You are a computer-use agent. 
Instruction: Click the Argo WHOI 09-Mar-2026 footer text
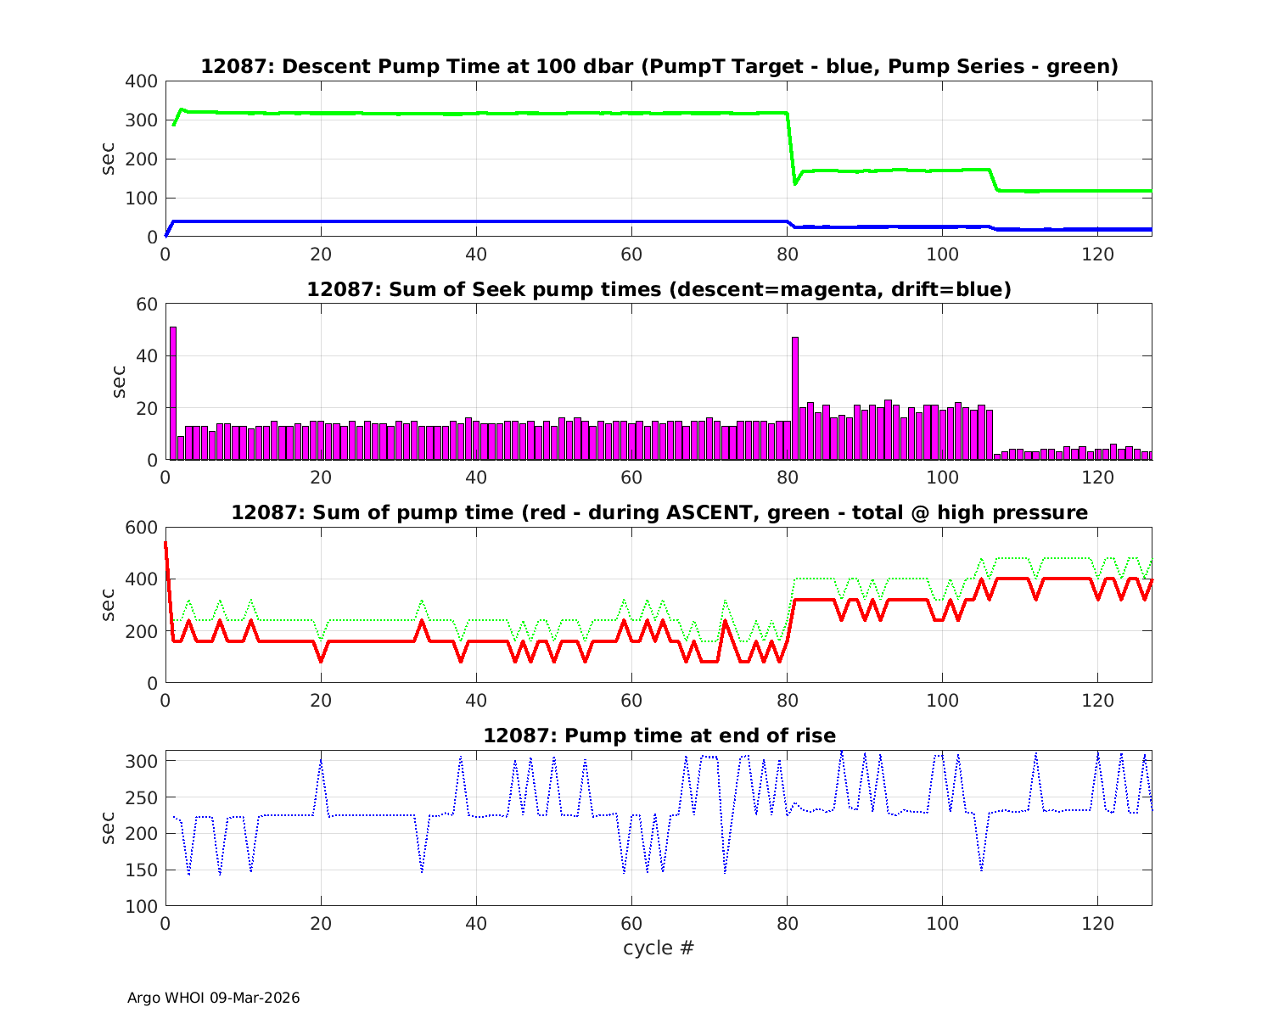(x=213, y=998)
